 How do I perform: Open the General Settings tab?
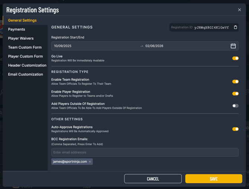click(x=22, y=20)
